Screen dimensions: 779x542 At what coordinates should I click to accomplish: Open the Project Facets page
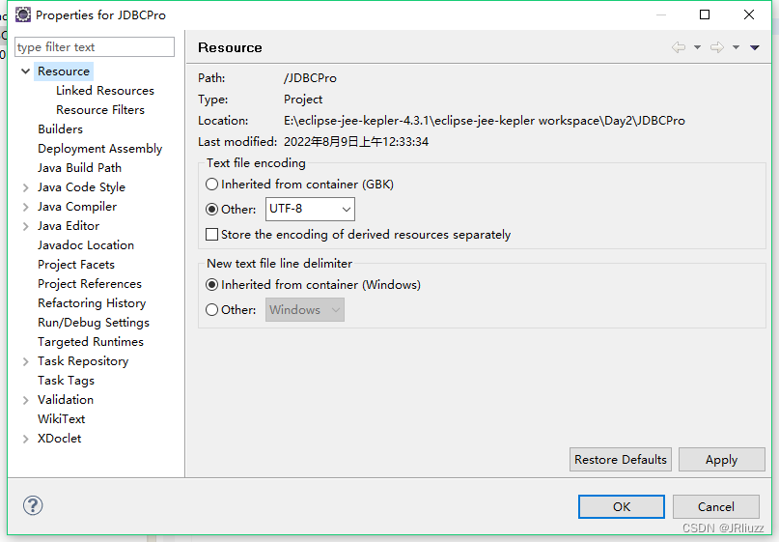(76, 265)
